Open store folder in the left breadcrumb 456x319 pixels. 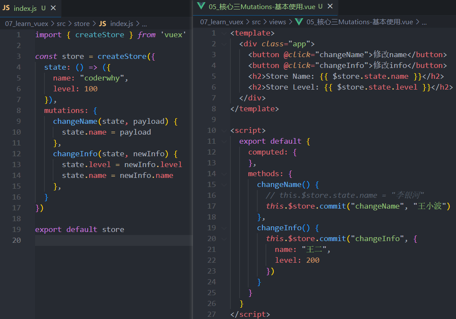coord(82,23)
